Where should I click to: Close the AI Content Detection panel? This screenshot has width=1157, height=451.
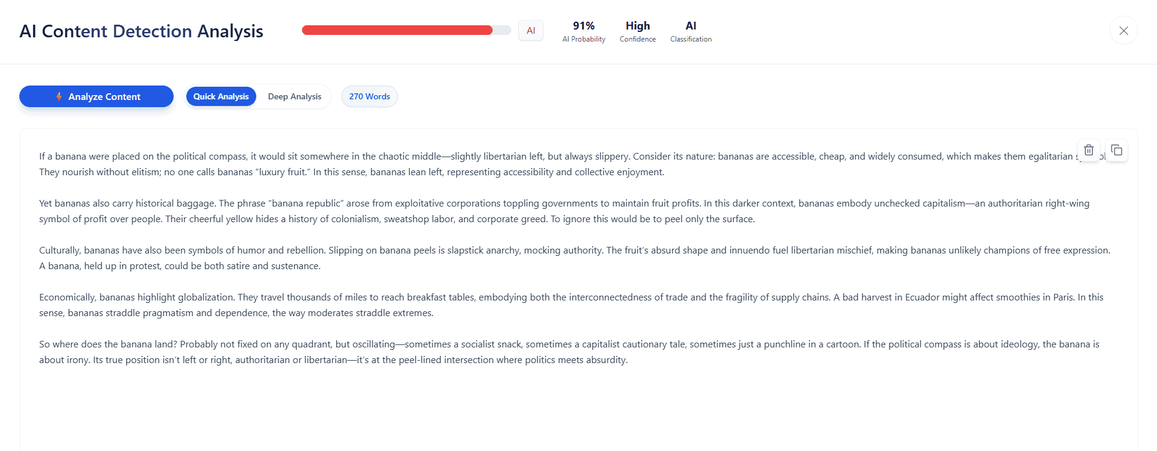[x=1123, y=31]
